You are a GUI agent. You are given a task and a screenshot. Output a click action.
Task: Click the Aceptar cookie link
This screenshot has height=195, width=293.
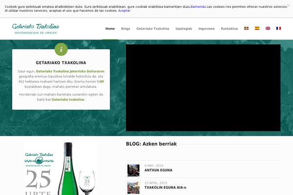point(124,11)
